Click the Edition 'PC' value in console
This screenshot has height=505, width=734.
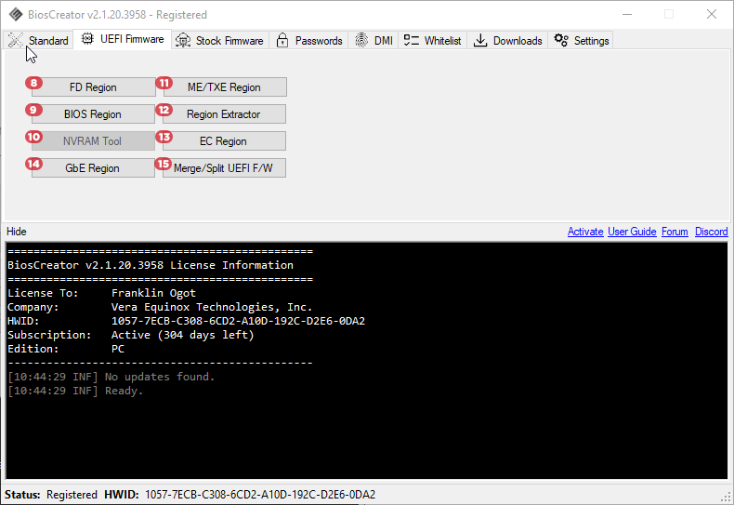tap(118, 349)
